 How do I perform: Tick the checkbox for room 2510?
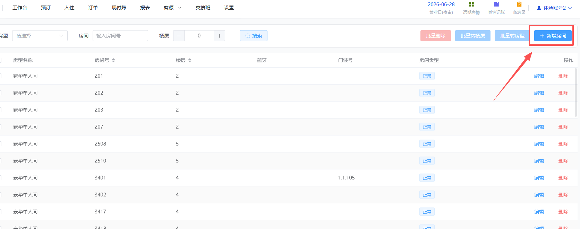[0, 161]
